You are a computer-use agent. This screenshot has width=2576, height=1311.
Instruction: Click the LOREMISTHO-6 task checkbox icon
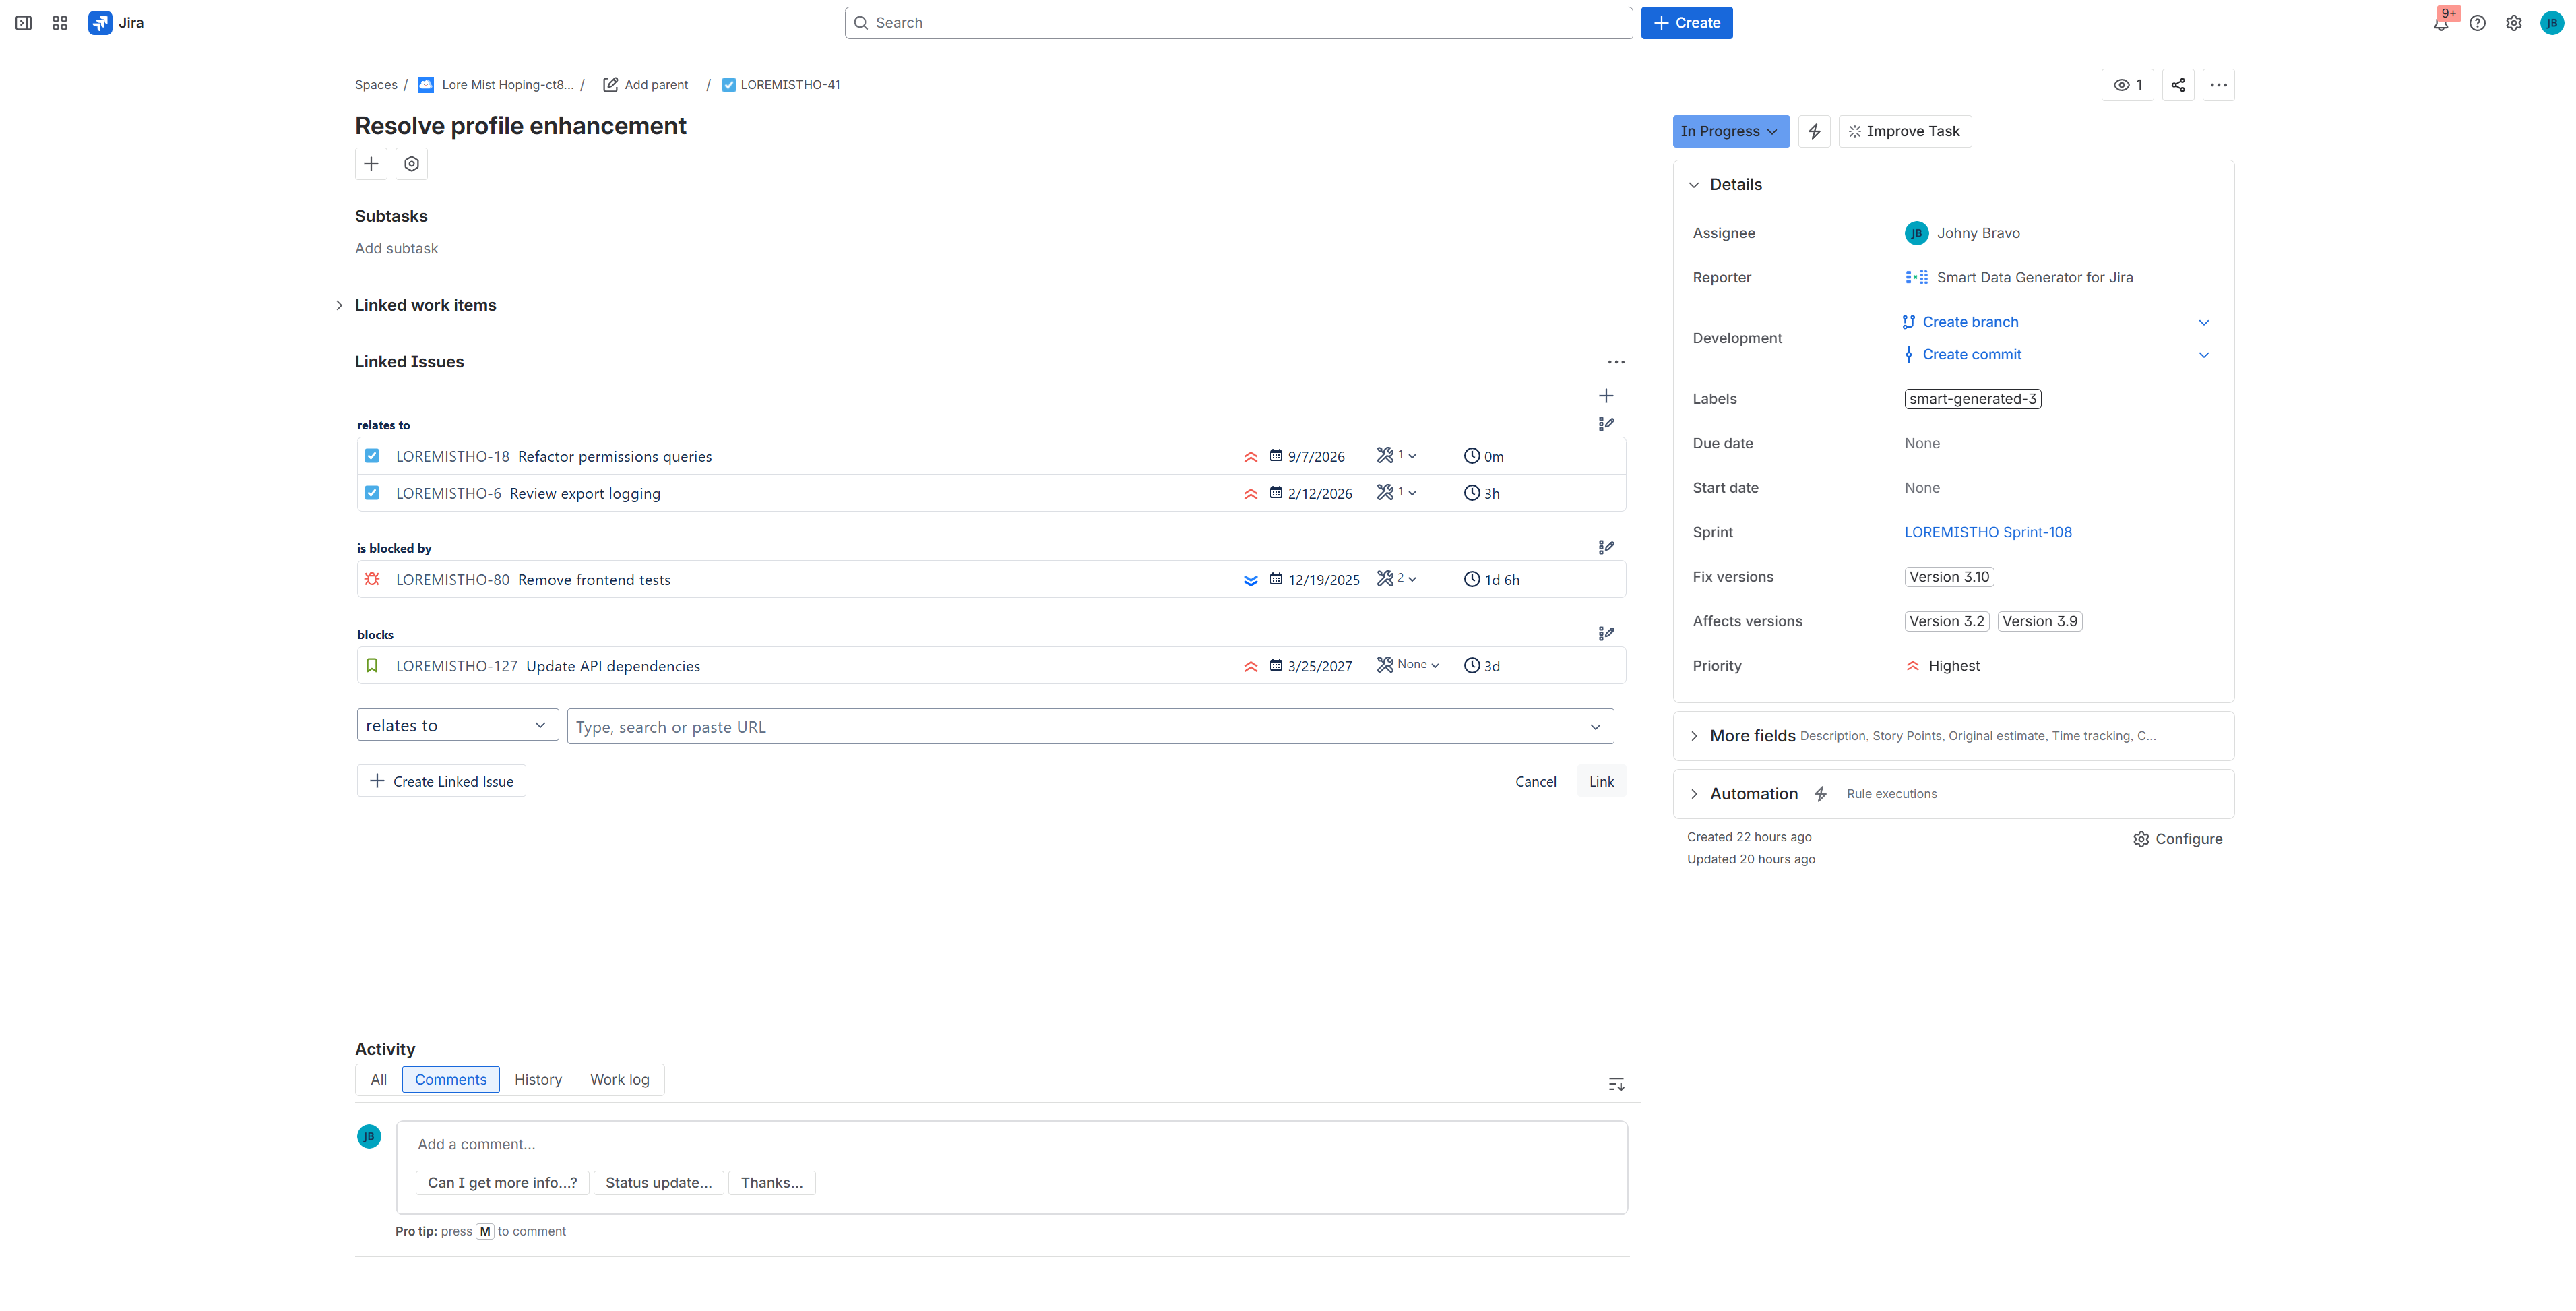coord(372,493)
